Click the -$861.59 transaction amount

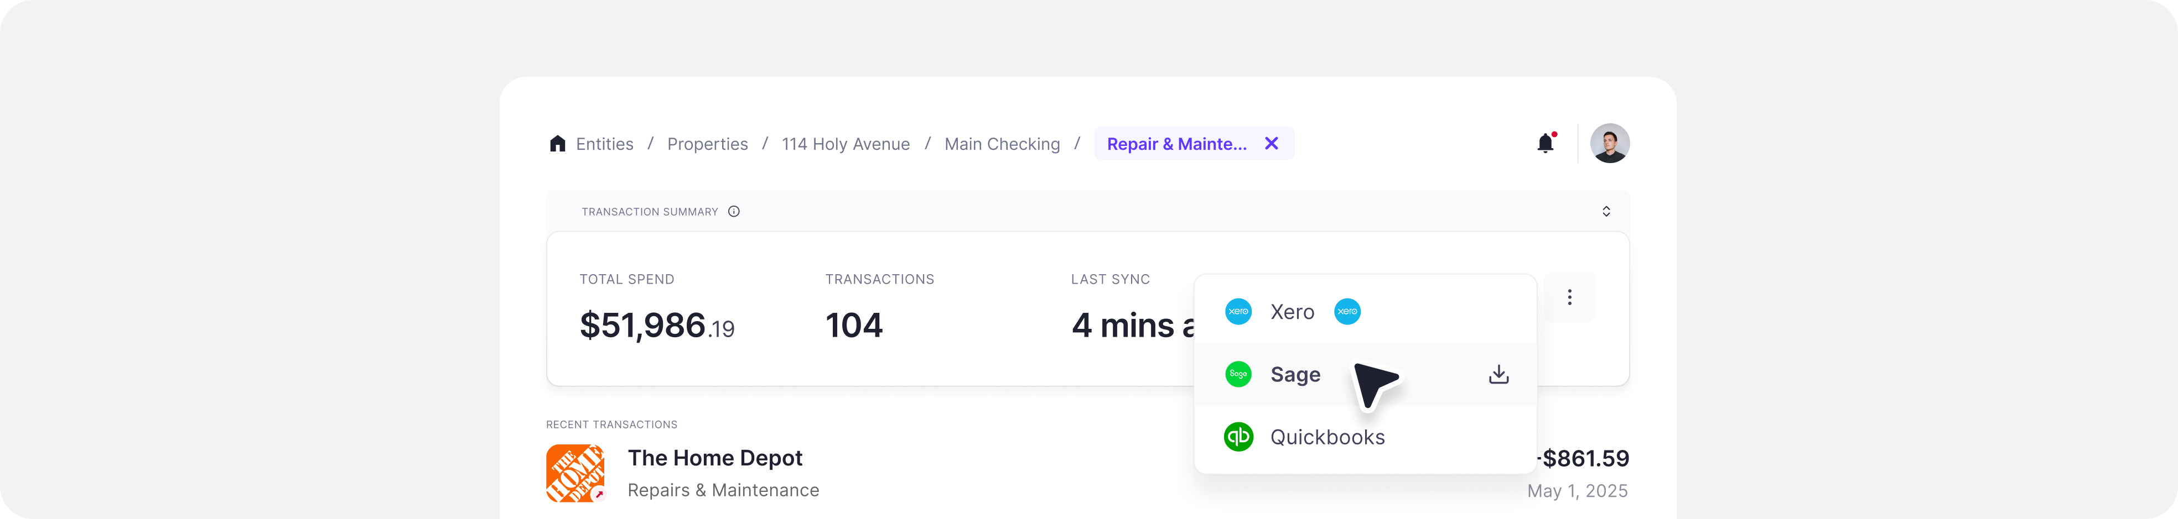(x=1582, y=458)
